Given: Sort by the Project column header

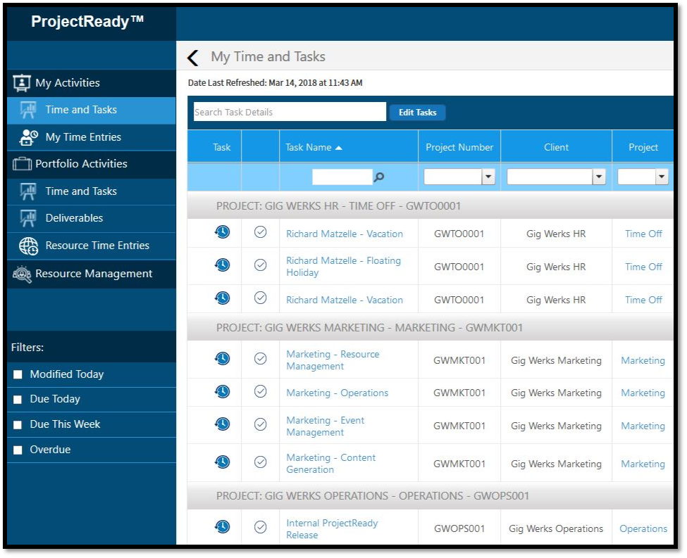Looking at the screenshot, I should click(x=643, y=148).
